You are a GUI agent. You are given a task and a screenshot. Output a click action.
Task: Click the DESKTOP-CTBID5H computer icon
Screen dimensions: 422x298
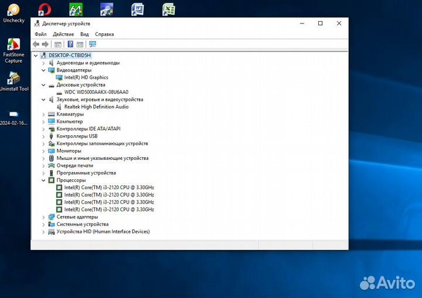point(43,56)
